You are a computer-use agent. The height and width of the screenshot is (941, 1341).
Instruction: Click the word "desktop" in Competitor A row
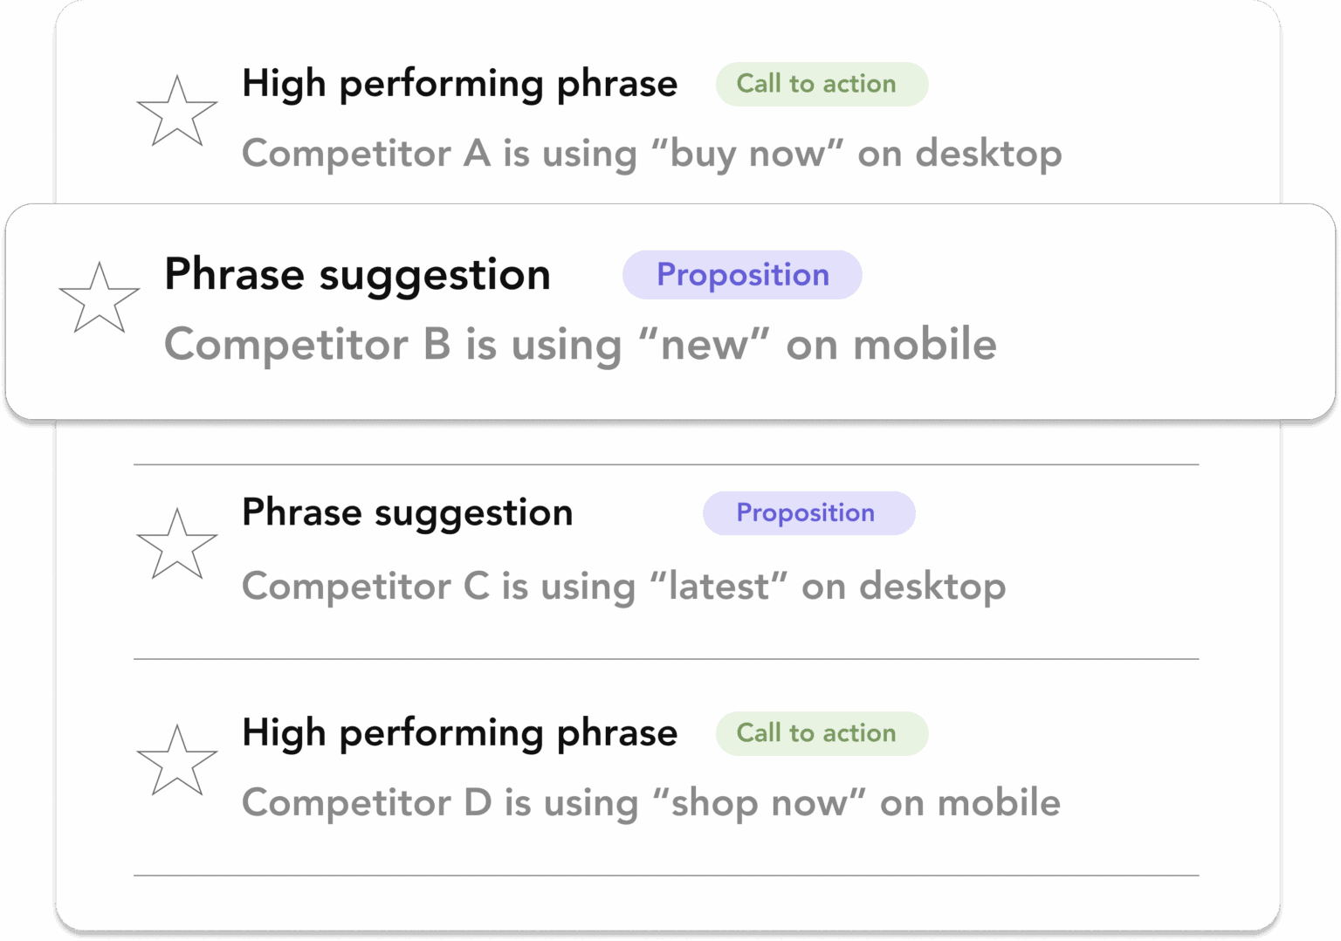988,155
